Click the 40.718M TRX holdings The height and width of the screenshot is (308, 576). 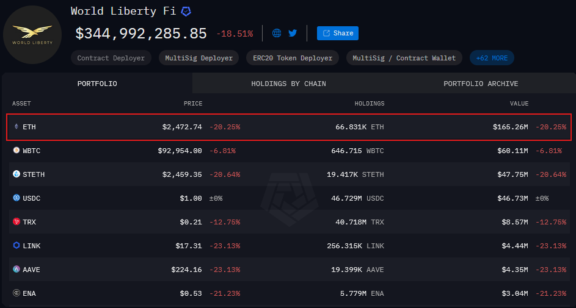(x=360, y=222)
